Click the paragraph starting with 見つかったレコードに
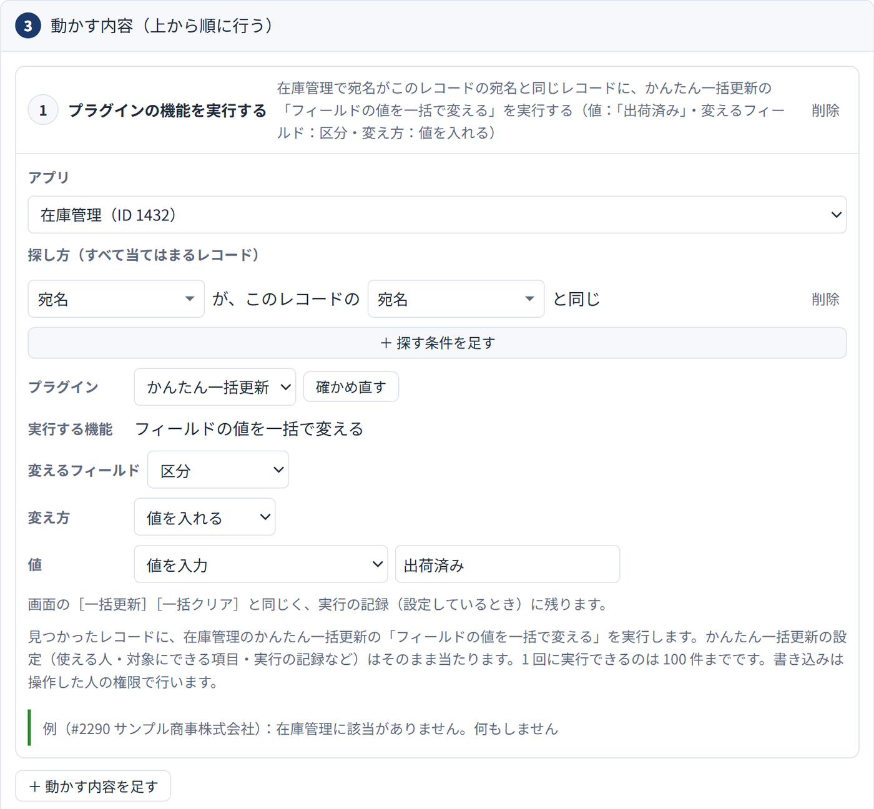Screen dimensions: 874x809 click(437, 659)
